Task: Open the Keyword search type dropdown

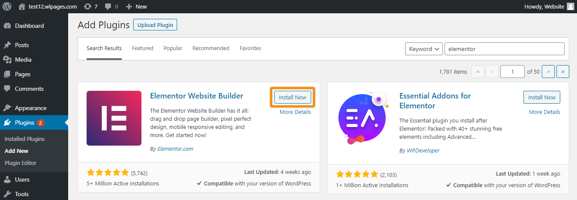Action: click(x=424, y=49)
